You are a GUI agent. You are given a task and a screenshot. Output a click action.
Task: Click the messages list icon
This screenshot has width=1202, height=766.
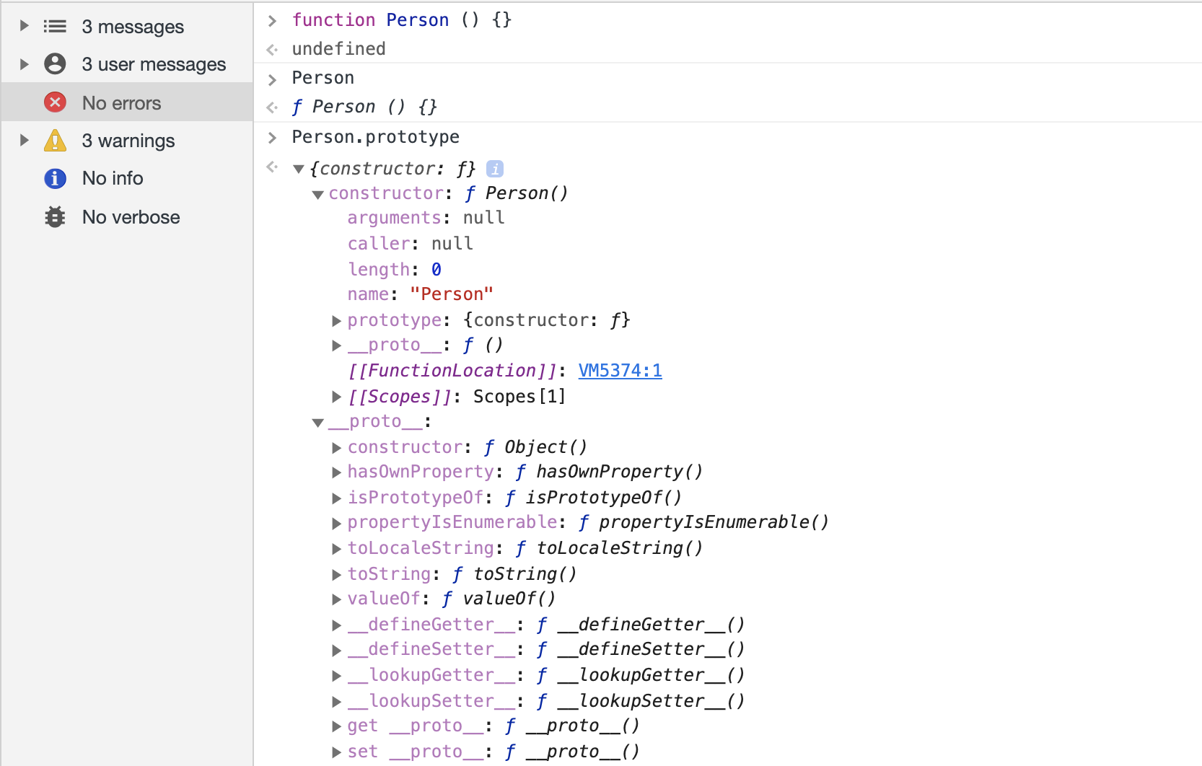point(55,27)
